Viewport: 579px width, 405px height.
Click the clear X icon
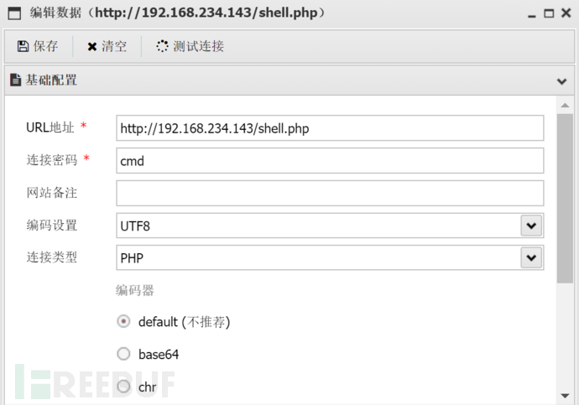tap(92, 46)
